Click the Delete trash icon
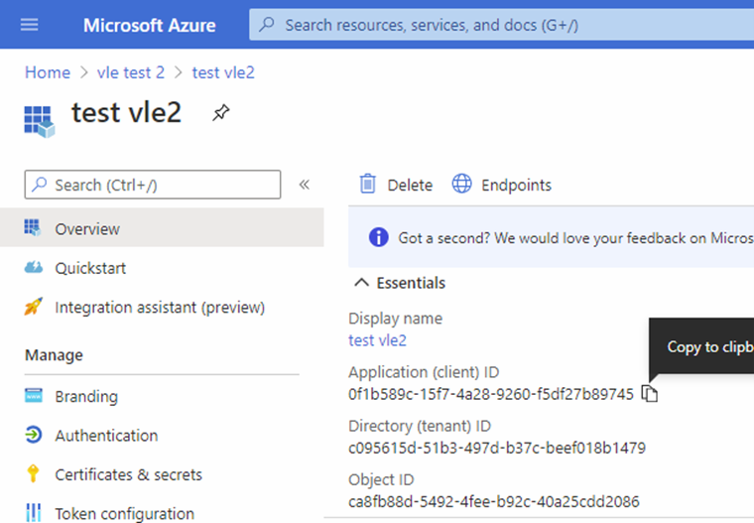 368,185
